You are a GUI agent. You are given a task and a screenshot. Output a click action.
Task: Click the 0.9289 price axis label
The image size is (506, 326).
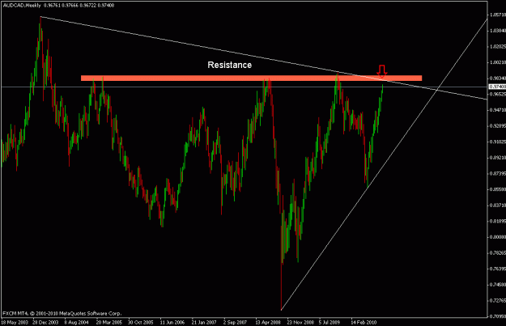pyautogui.click(x=498, y=125)
